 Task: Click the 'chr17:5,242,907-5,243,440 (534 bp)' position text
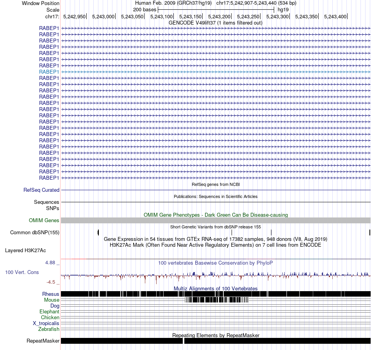click(x=256, y=3)
